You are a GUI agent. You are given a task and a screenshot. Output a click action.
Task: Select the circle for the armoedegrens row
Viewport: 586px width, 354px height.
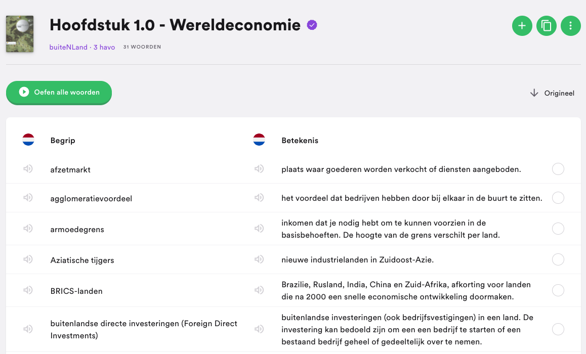558,229
